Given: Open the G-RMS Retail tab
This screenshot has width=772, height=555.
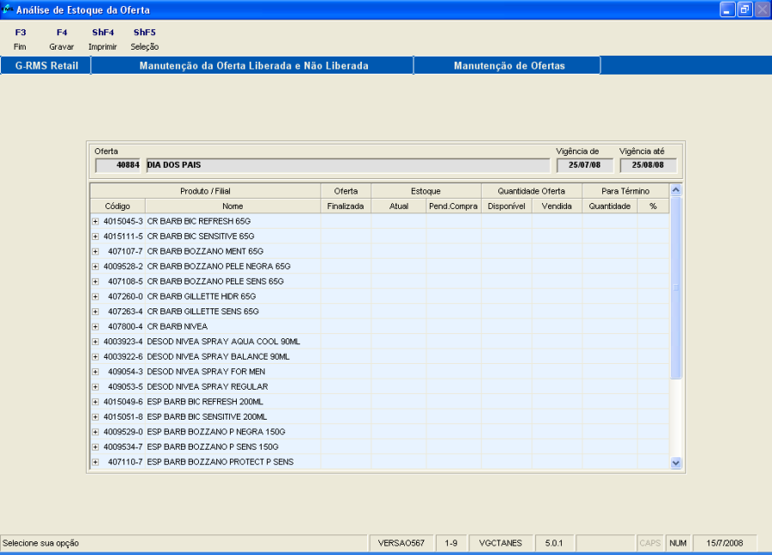Looking at the screenshot, I should click(46, 65).
